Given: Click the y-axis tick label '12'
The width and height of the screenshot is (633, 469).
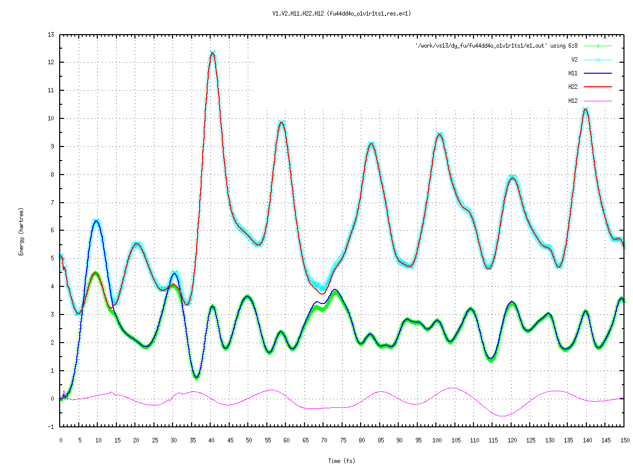Looking at the screenshot, I should pyautogui.click(x=51, y=63).
